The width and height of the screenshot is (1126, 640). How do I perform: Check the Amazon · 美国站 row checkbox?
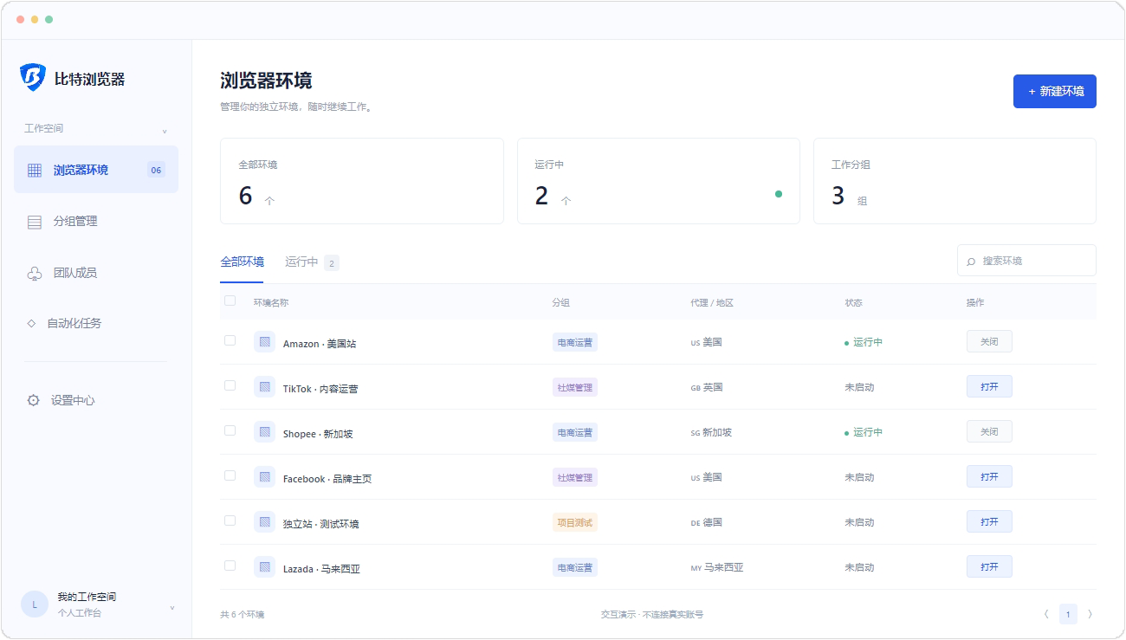click(x=230, y=340)
